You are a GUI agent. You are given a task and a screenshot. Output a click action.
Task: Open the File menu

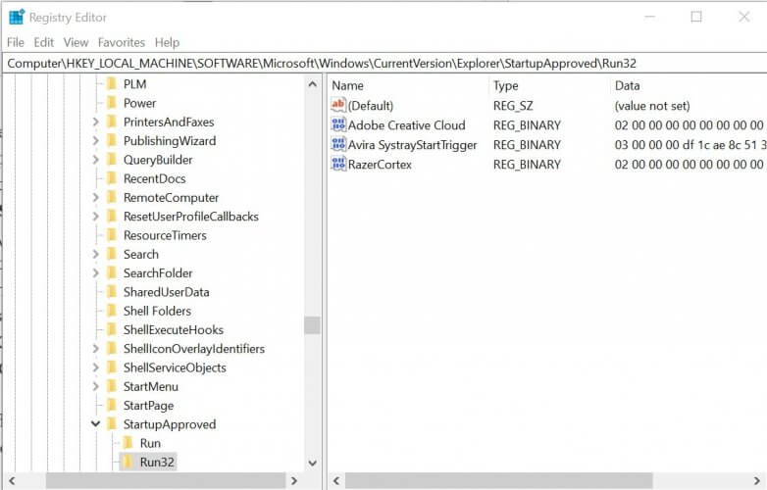[15, 42]
